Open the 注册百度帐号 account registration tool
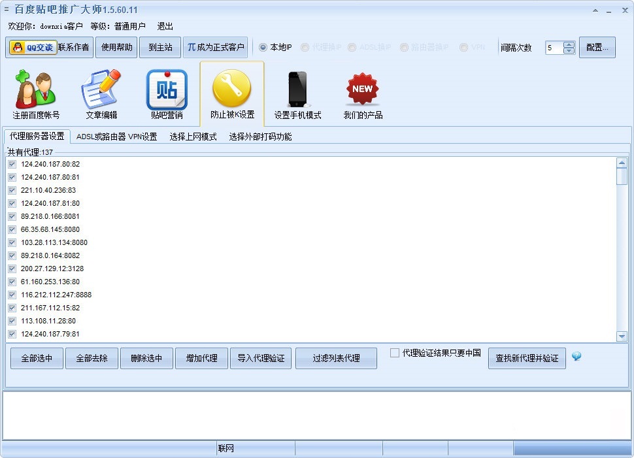 click(35, 91)
